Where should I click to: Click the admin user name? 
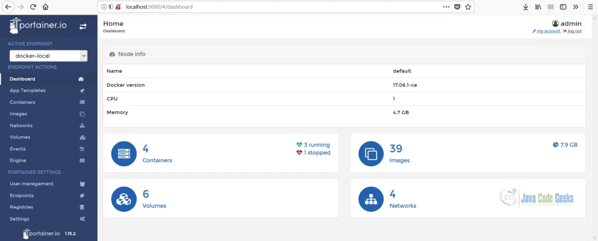tap(571, 23)
